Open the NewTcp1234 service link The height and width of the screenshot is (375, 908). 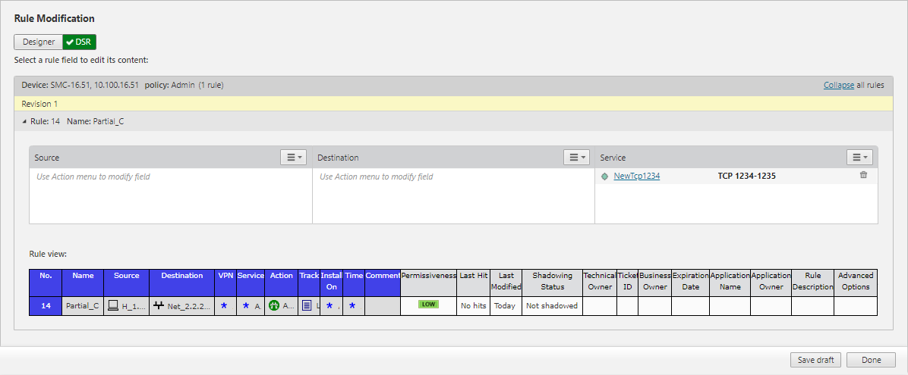tap(636, 177)
